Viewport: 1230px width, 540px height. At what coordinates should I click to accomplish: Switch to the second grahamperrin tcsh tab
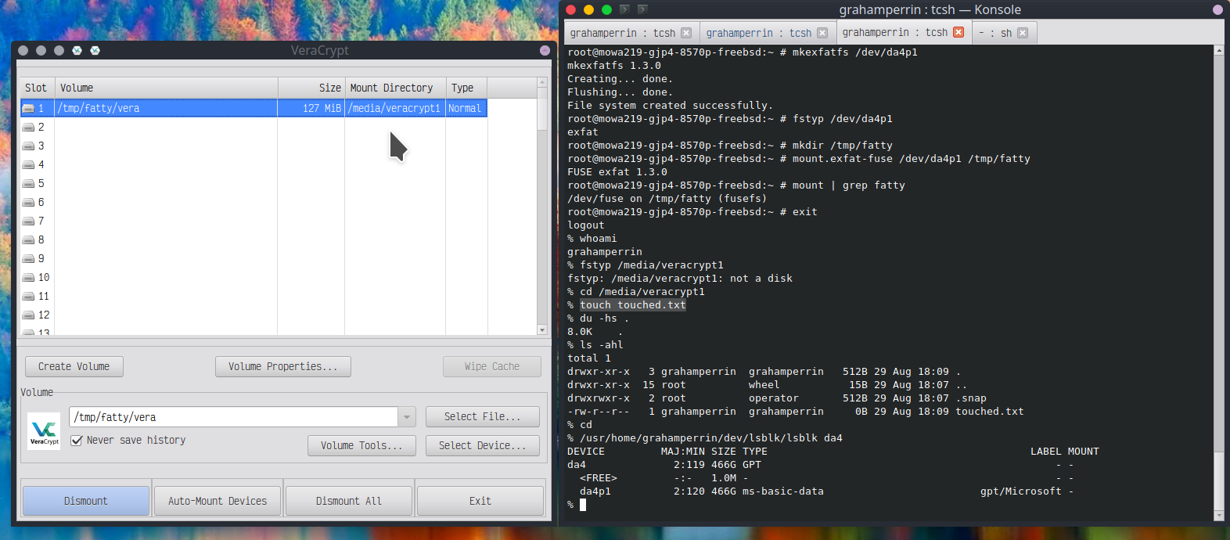click(x=758, y=33)
